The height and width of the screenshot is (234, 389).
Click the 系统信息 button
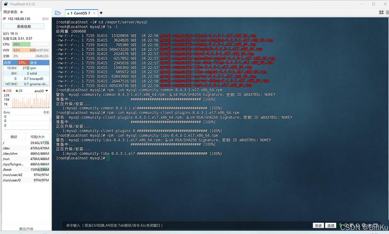(x=24, y=27)
